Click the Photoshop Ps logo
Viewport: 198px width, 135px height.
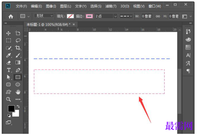[8, 6]
